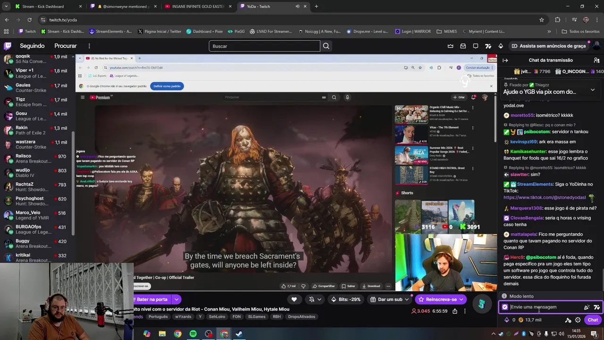Open the Twitch notifications inbox icon
This screenshot has width=604, height=340.
point(463,46)
